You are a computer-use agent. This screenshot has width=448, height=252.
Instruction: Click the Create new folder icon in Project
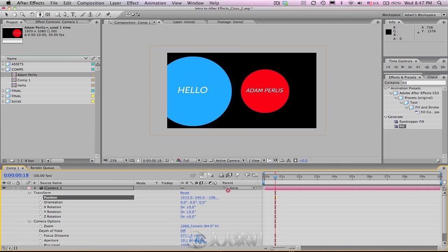tap(12, 161)
